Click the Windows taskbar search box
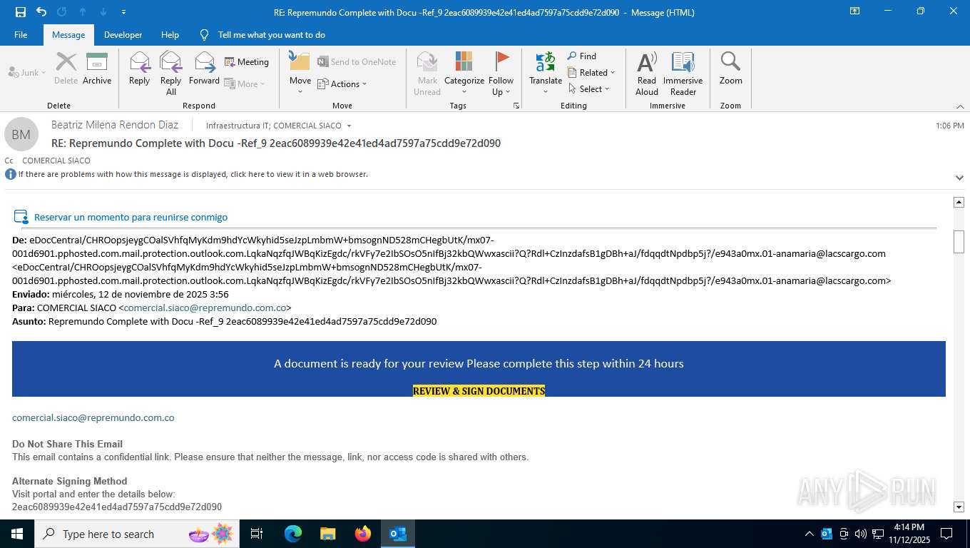Viewport: 970px width, 548px height. [136, 534]
